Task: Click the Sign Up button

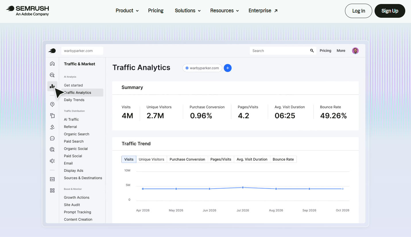Action: tap(390, 11)
